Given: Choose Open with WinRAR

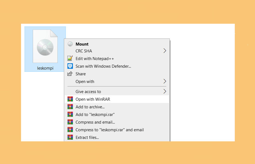Looking at the screenshot, I should (117, 99).
